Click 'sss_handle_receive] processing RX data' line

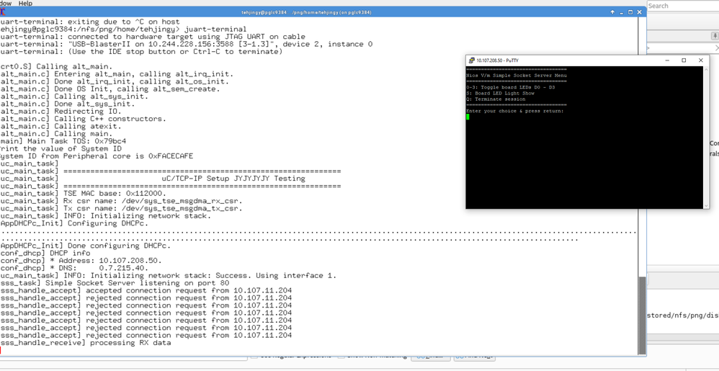pos(85,343)
